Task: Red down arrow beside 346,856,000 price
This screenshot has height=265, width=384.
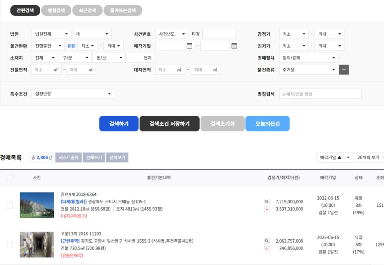Action: (267, 248)
